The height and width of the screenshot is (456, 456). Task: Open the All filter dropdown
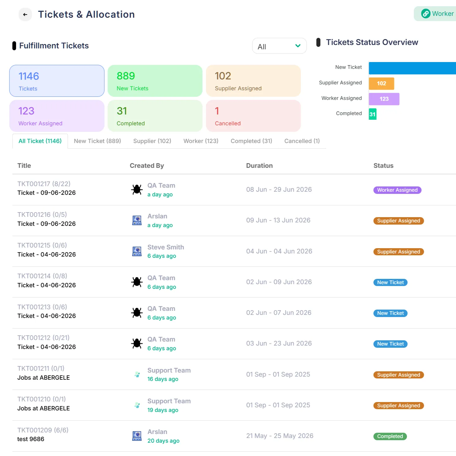pos(279,46)
